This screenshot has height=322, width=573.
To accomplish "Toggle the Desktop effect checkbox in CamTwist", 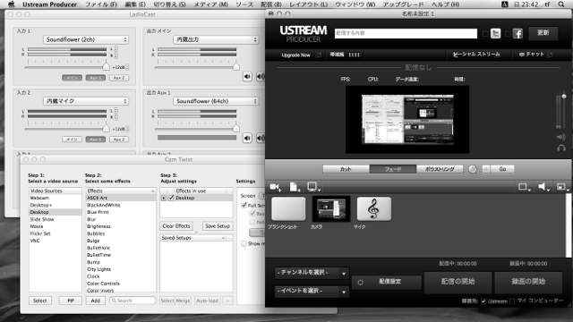I will (171, 198).
